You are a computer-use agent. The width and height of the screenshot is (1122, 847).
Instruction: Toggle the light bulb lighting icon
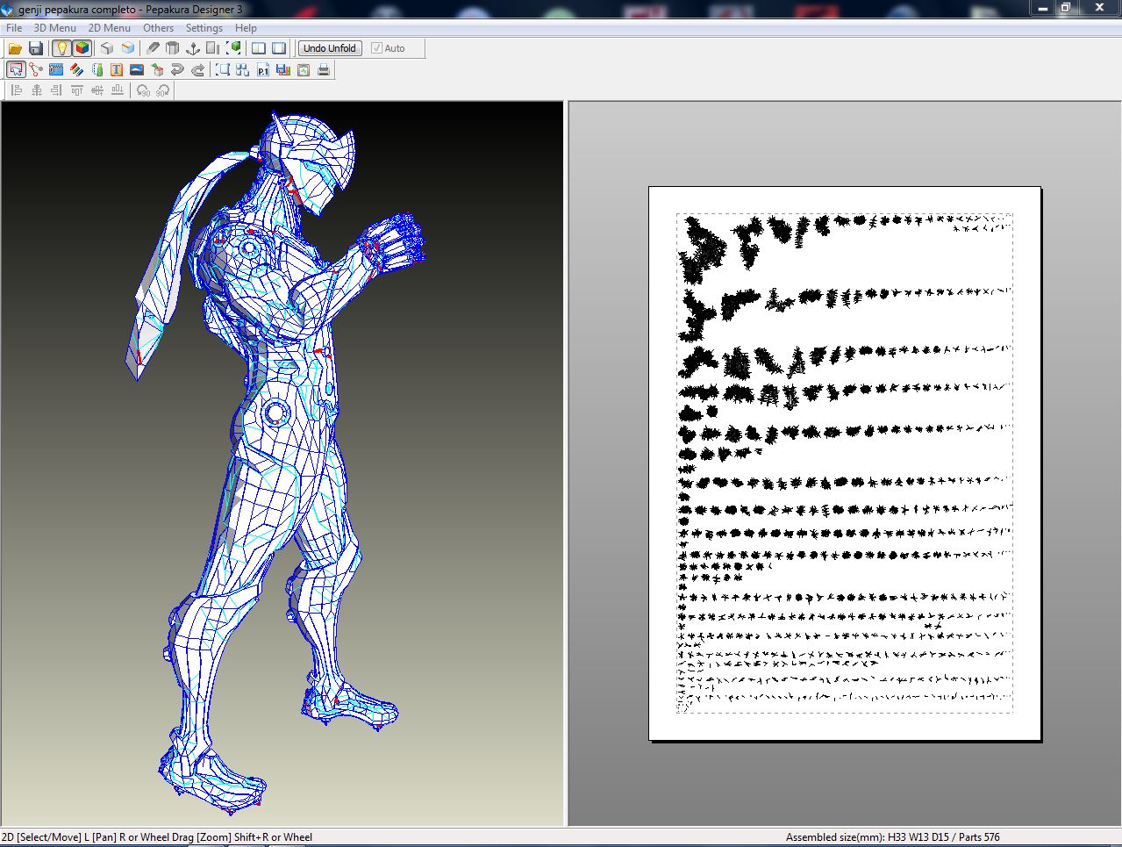pos(61,48)
